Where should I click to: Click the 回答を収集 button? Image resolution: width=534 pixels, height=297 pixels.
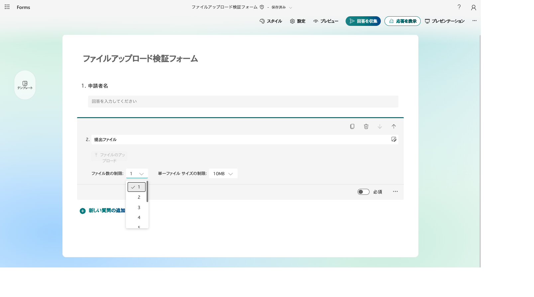tap(363, 21)
